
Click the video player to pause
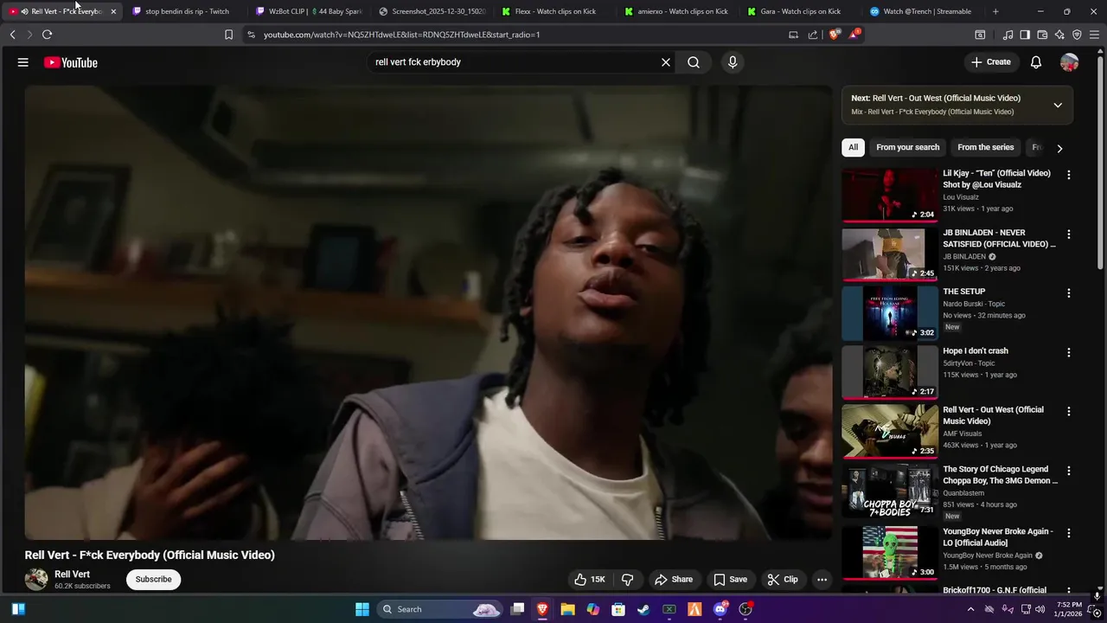pos(428,313)
